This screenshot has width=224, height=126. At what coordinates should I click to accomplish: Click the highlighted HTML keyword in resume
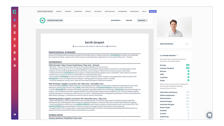point(78,87)
